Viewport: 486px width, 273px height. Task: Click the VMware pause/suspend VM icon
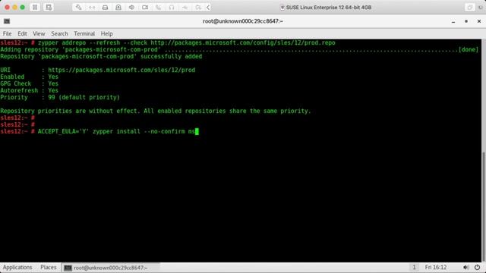click(x=35, y=7)
